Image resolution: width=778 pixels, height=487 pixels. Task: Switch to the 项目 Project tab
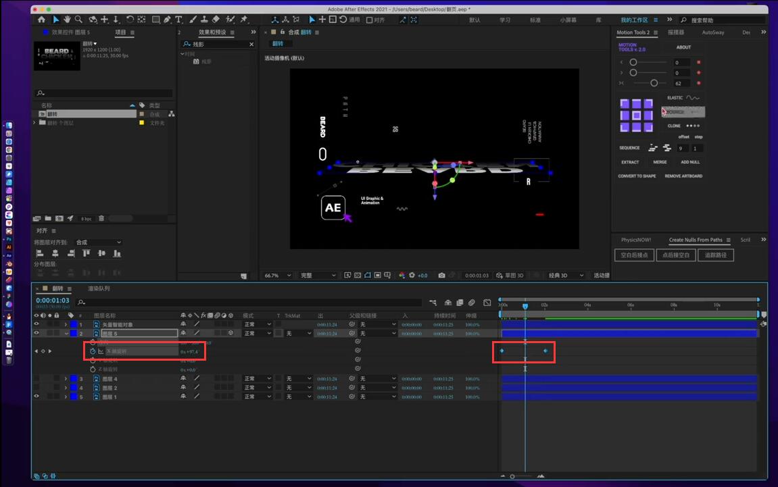120,32
